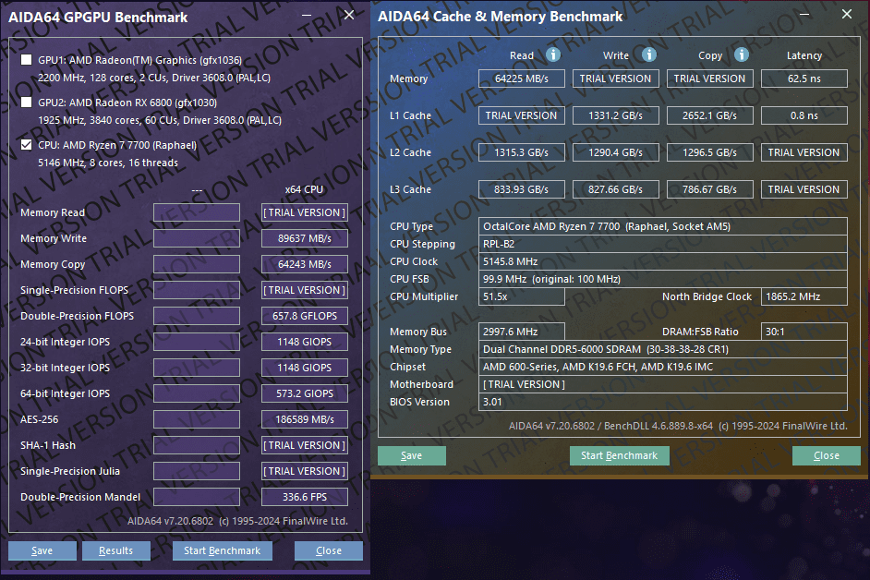Click CPU Type OctalCore AMD Ryzen field
Image resolution: width=870 pixels, height=580 pixels.
(663, 226)
